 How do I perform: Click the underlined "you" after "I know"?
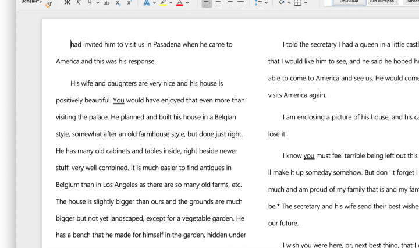point(309,156)
